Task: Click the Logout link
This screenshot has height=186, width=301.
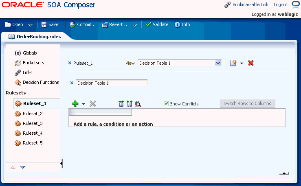Action: [x=280, y=4]
